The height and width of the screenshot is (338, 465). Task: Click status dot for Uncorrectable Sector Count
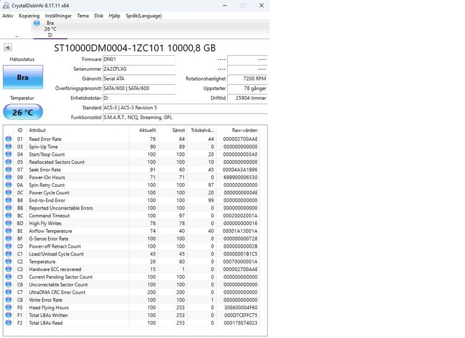[x=8, y=285]
